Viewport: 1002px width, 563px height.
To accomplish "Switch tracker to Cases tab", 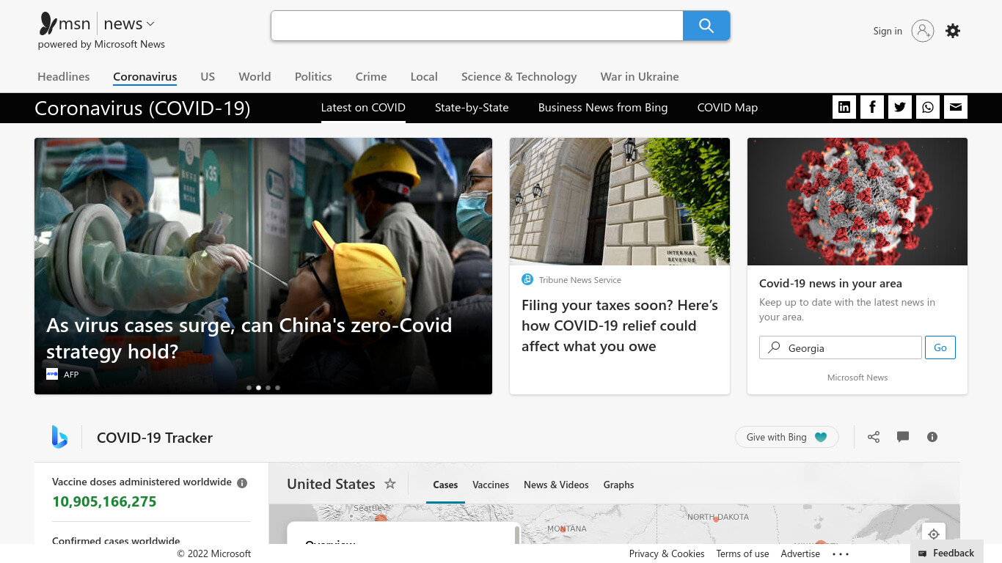I will click(x=445, y=485).
